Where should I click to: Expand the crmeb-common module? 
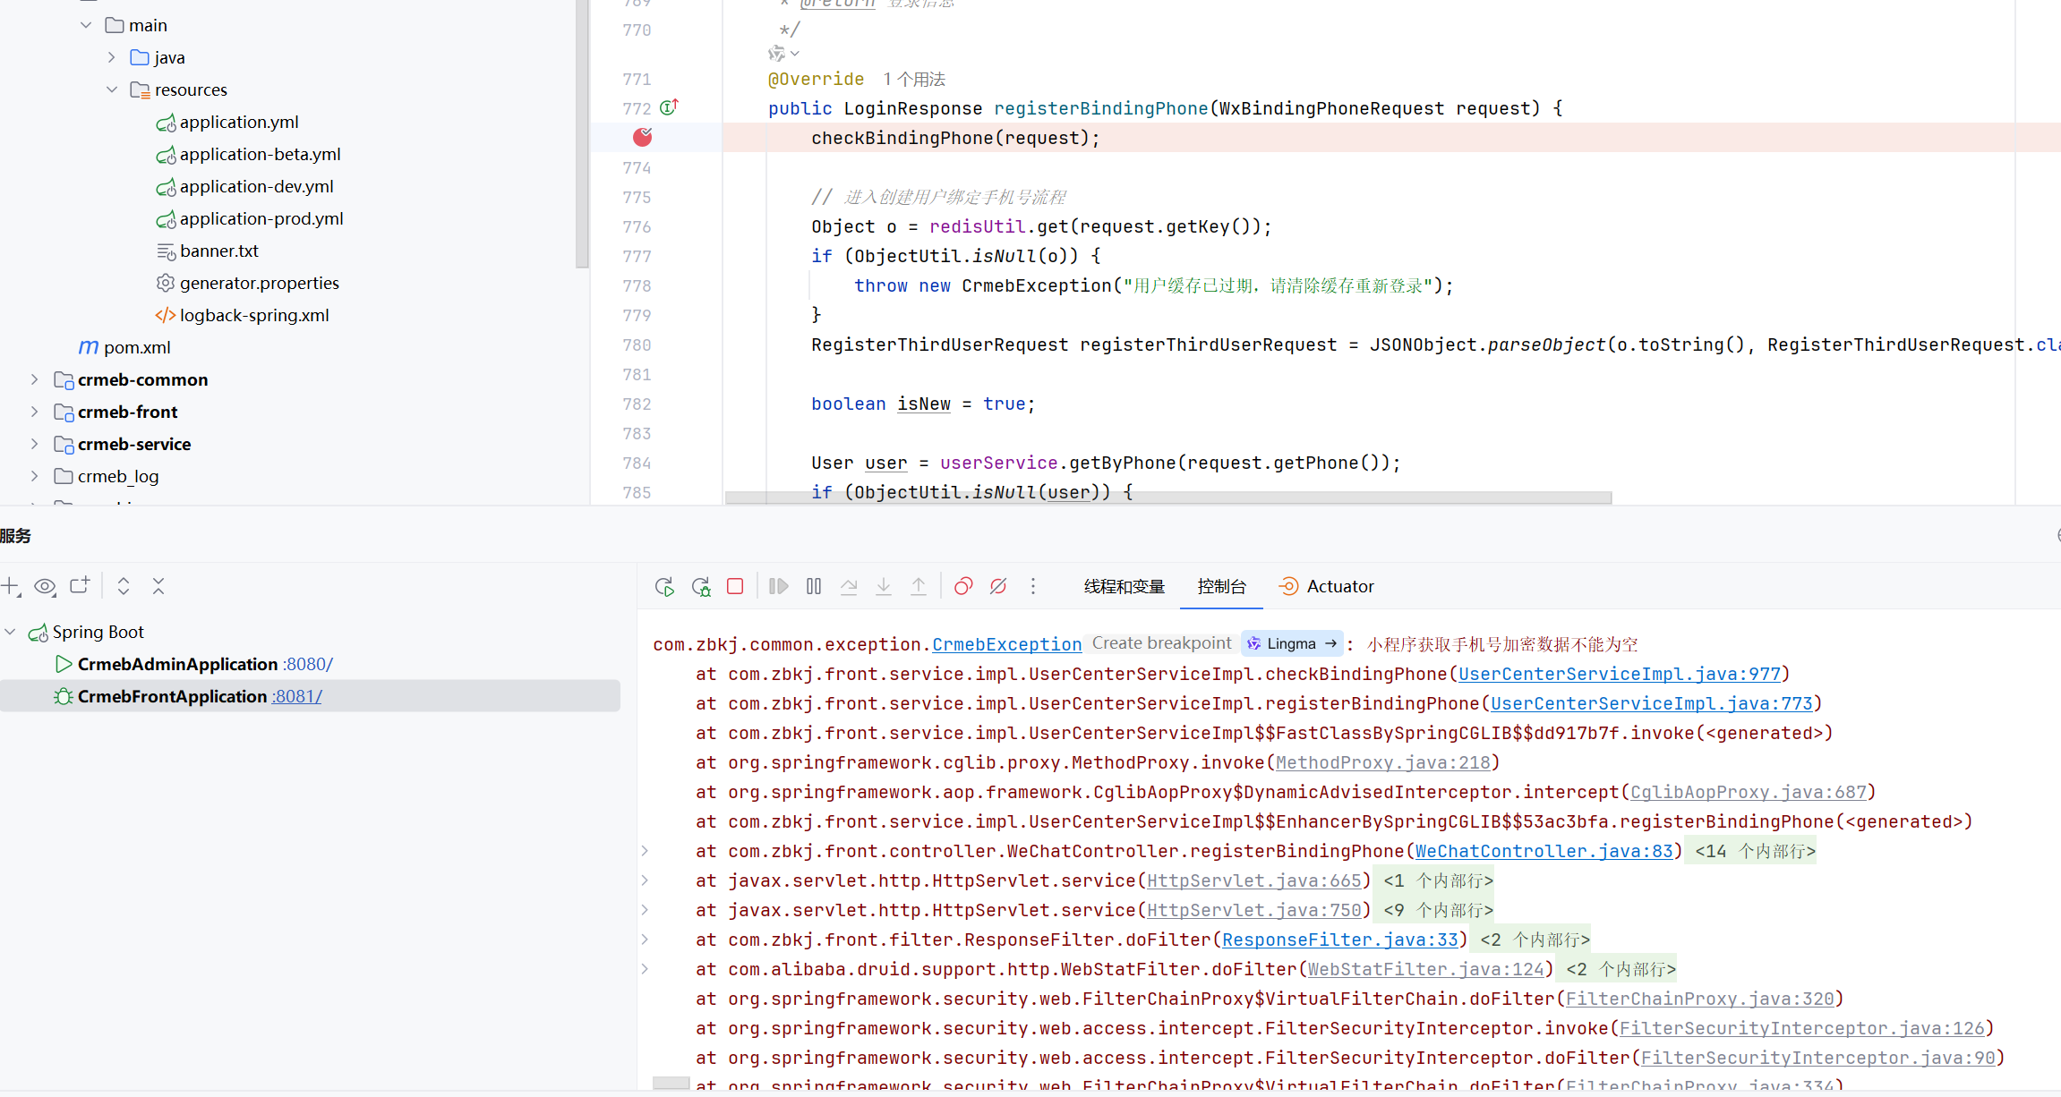coord(34,379)
